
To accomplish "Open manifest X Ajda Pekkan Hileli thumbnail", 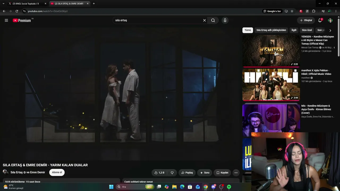I will pyautogui.click(x=271, y=85).
